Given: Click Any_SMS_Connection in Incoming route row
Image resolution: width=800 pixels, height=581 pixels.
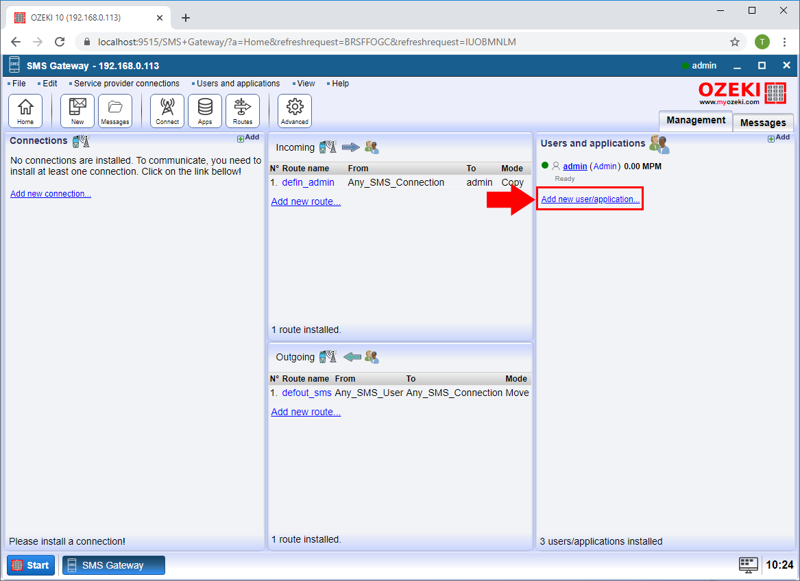Looking at the screenshot, I should click(x=396, y=183).
